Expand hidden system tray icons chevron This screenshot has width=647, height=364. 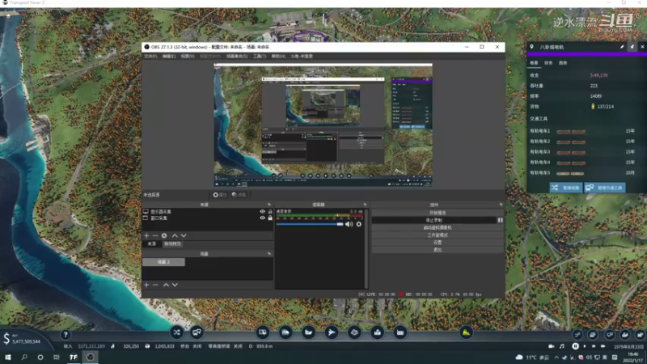556,357
